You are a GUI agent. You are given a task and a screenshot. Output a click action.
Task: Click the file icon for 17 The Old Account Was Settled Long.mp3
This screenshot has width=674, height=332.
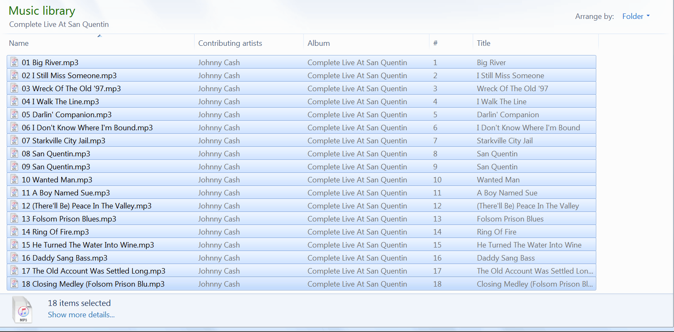click(x=14, y=271)
